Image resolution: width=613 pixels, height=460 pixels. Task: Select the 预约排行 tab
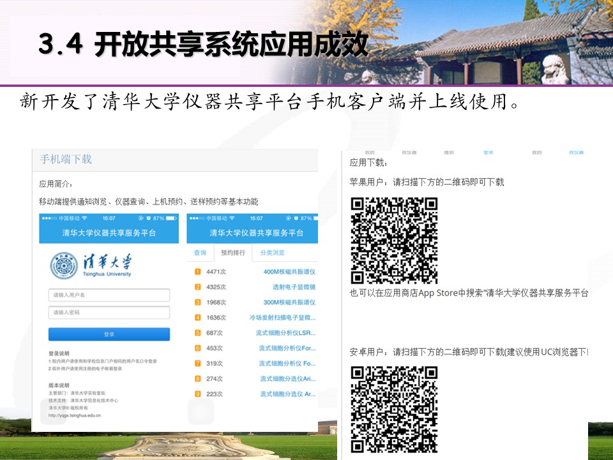[x=233, y=253]
